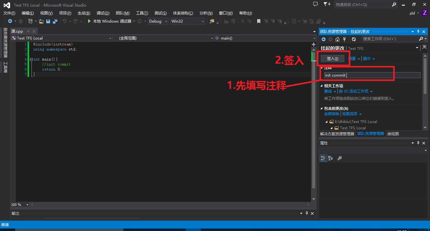Switch to 解决方案资源管理器 tab
This screenshot has height=231, width=430.
point(337,134)
